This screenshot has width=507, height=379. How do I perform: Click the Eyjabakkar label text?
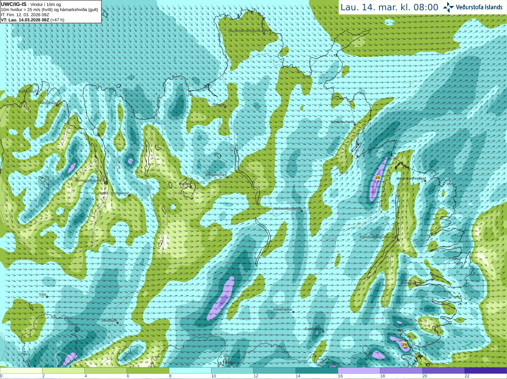point(314,329)
